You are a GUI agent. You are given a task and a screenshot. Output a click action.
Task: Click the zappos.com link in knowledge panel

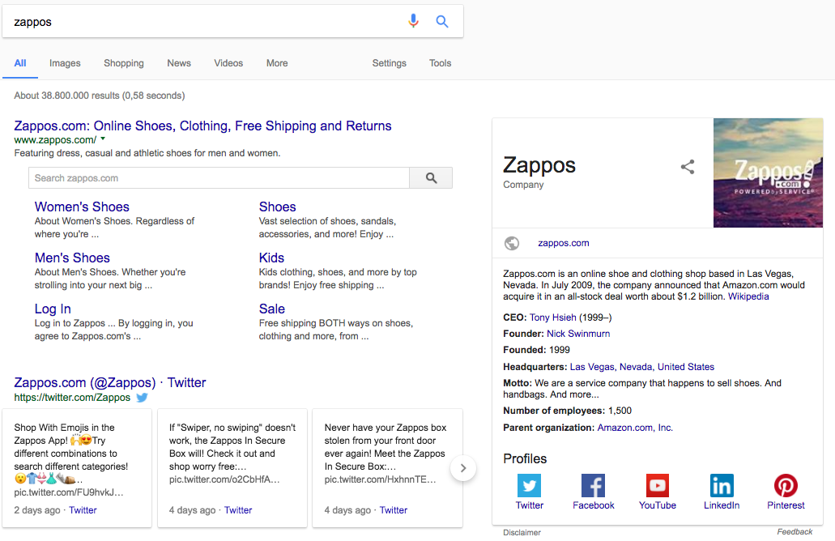click(x=564, y=243)
